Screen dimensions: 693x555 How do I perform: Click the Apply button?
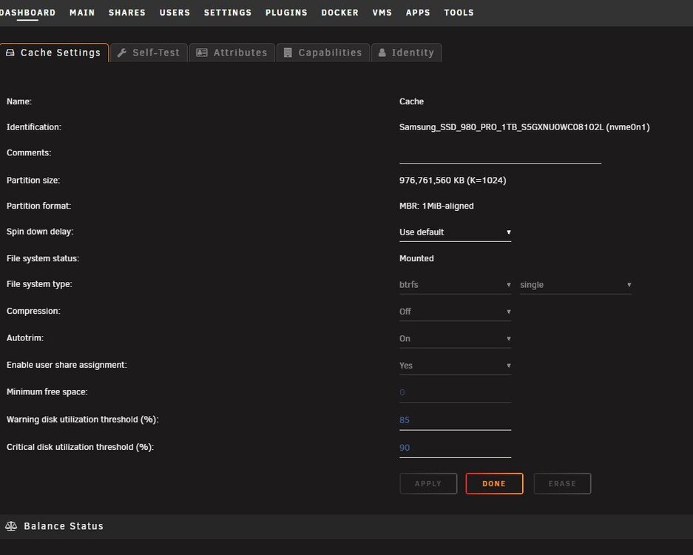428,483
